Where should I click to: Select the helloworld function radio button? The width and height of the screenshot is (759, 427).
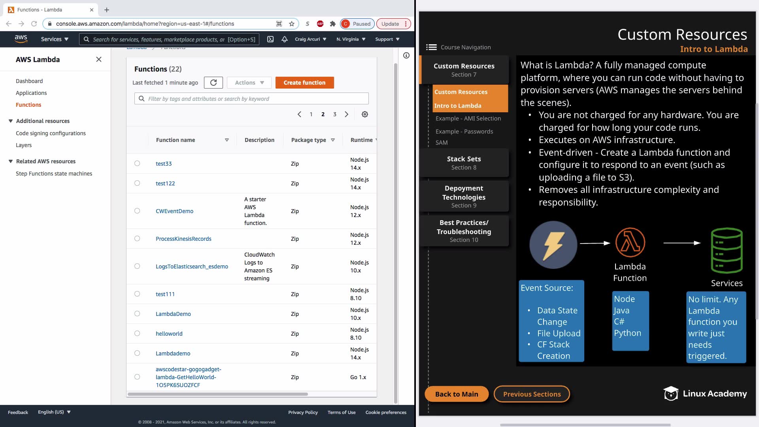[x=137, y=333]
